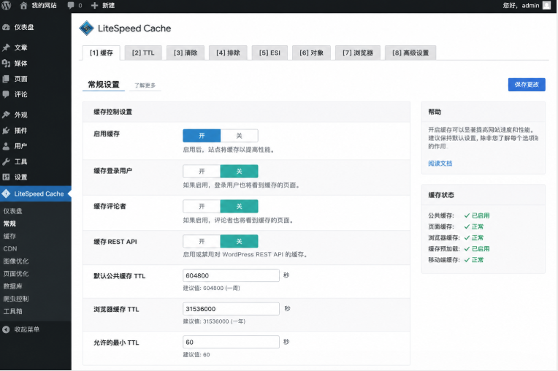
Task: Open LiteSpeed submenu item 数据库
Action: click(x=13, y=286)
